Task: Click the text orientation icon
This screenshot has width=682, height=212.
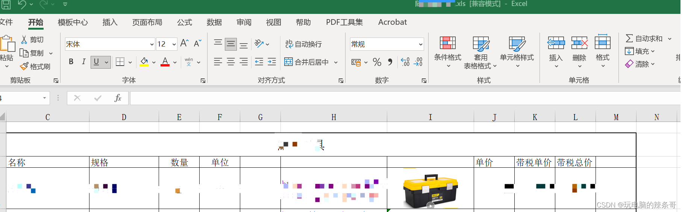Action: pyautogui.click(x=259, y=44)
